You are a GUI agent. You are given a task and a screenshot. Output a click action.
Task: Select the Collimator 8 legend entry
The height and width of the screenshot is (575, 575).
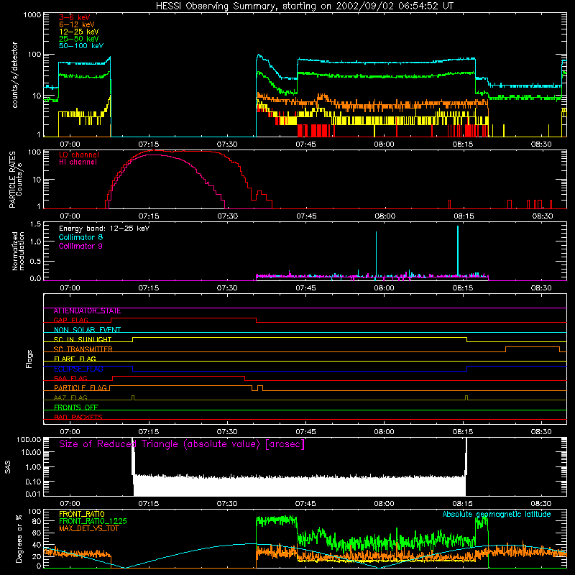pos(80,237)
